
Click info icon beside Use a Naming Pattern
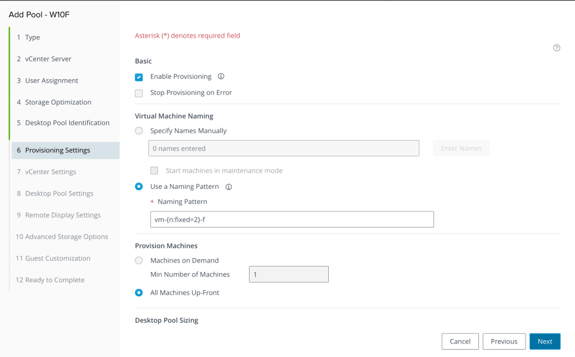229,187
